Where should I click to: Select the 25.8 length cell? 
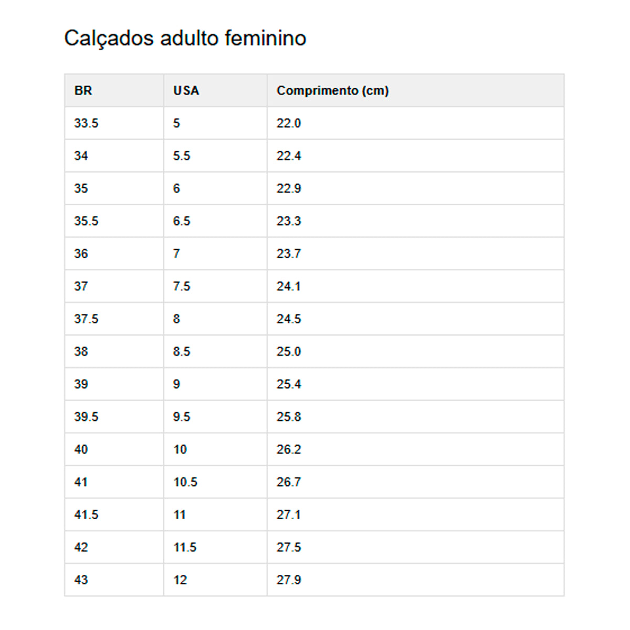[x=289, y=417]
